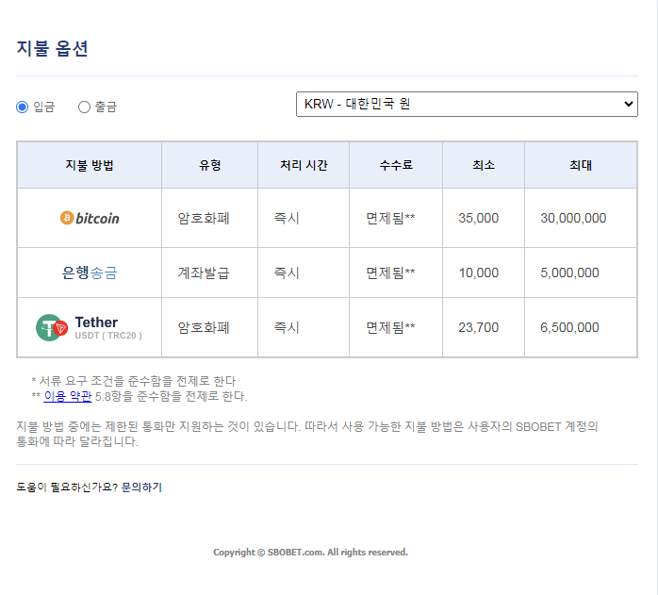Click 즉시 in the bank transfer row
Screen dimensions: 658x595
point(287,273)
